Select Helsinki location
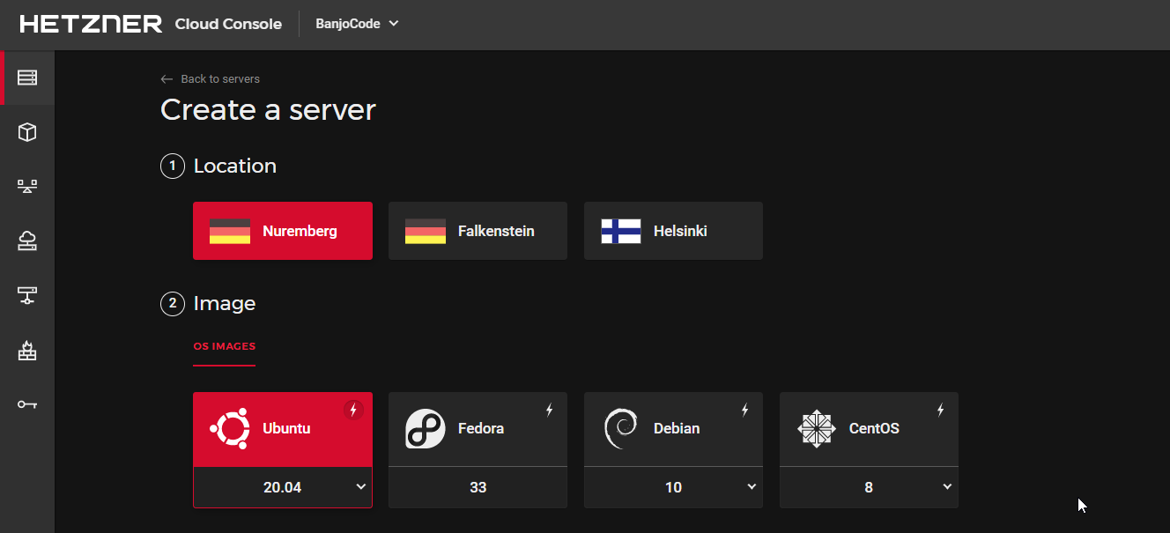 674,231
